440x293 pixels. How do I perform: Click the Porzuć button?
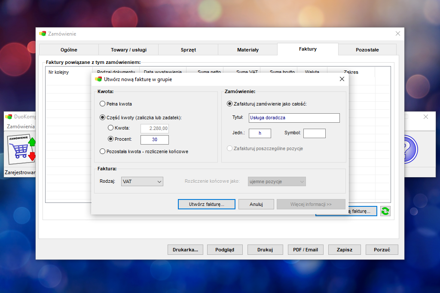point(382,250)
